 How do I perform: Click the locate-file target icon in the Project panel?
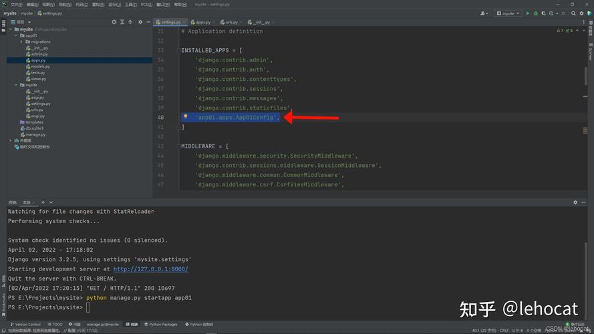point(114,22)
